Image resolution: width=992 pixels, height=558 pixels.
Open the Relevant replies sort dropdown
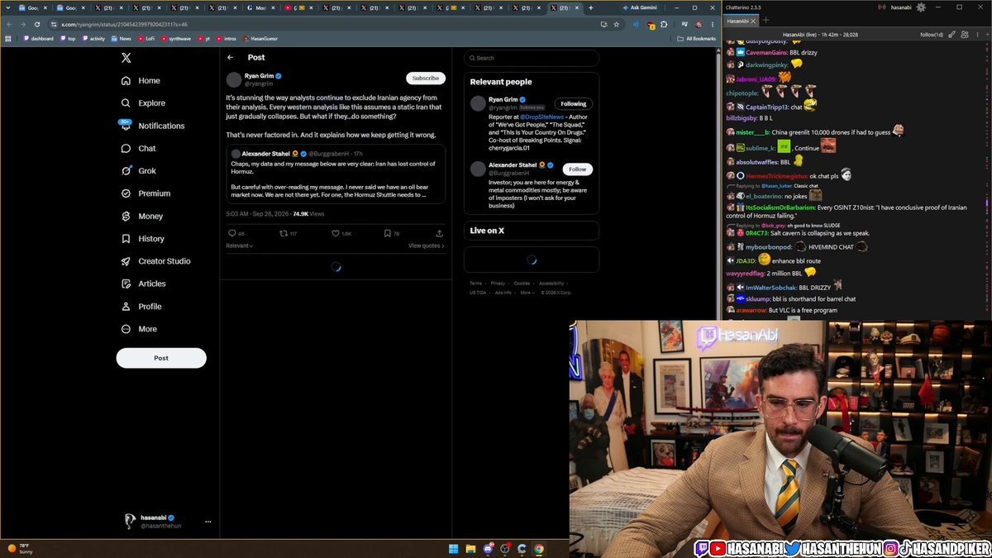tap(240, 246)
